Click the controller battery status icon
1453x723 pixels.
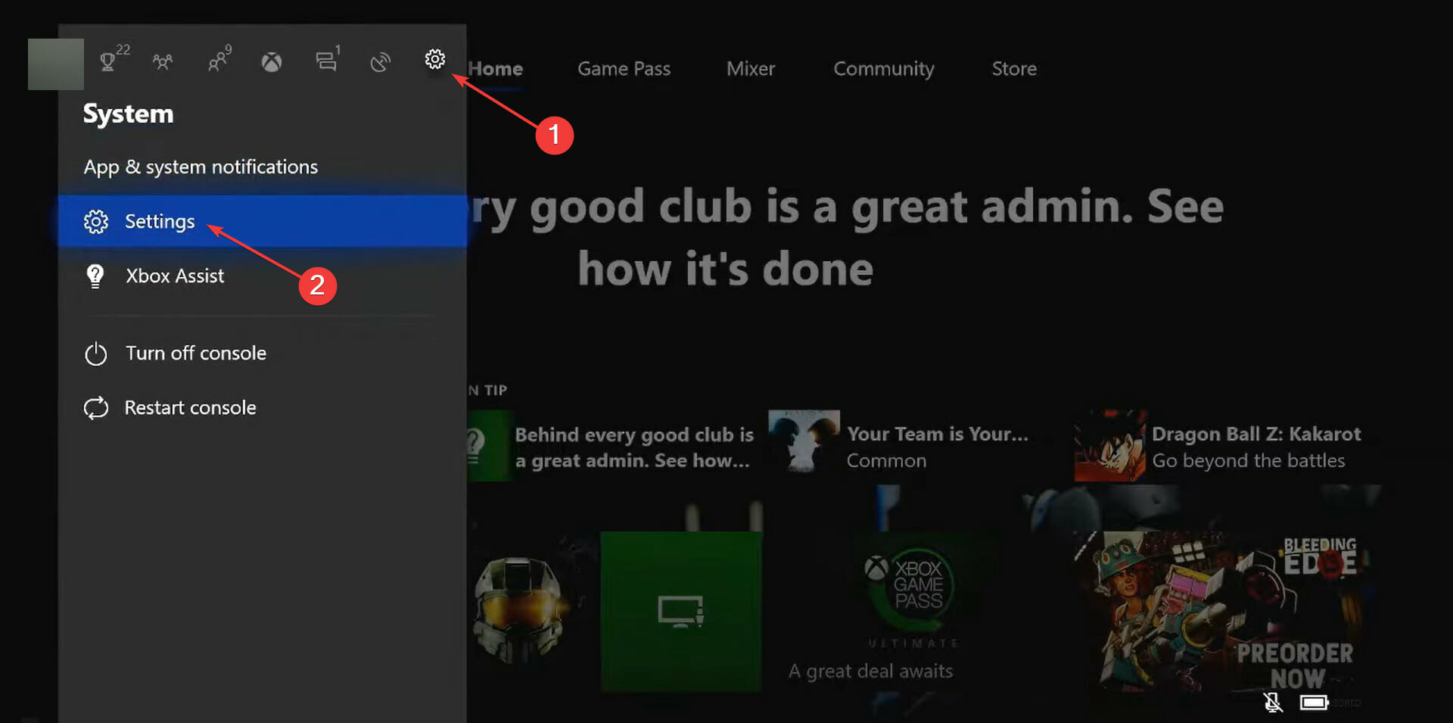1314,703
